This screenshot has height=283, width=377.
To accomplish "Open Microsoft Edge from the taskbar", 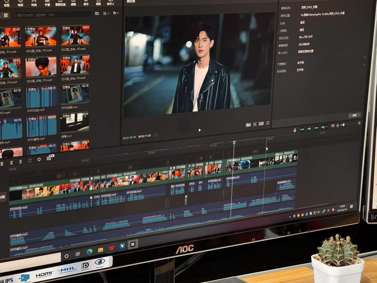I will (x=90, y=252).
